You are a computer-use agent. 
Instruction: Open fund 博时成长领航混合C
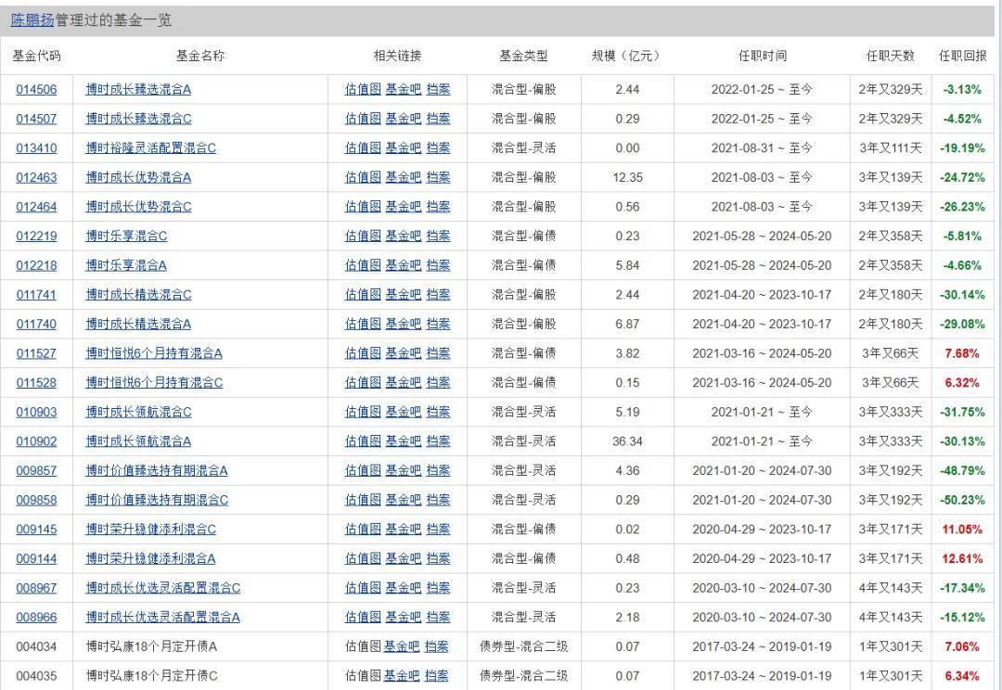(138, 412)
